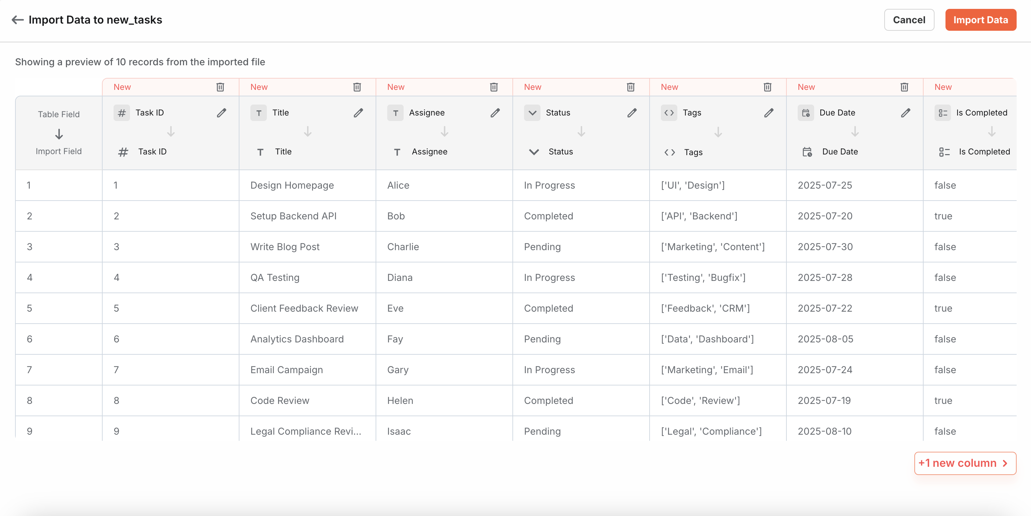Click the ['UI', 'Design'] tags cell
Image resolution: width=1031 pixels, height=516 pixels.
[x=718, y=185]
